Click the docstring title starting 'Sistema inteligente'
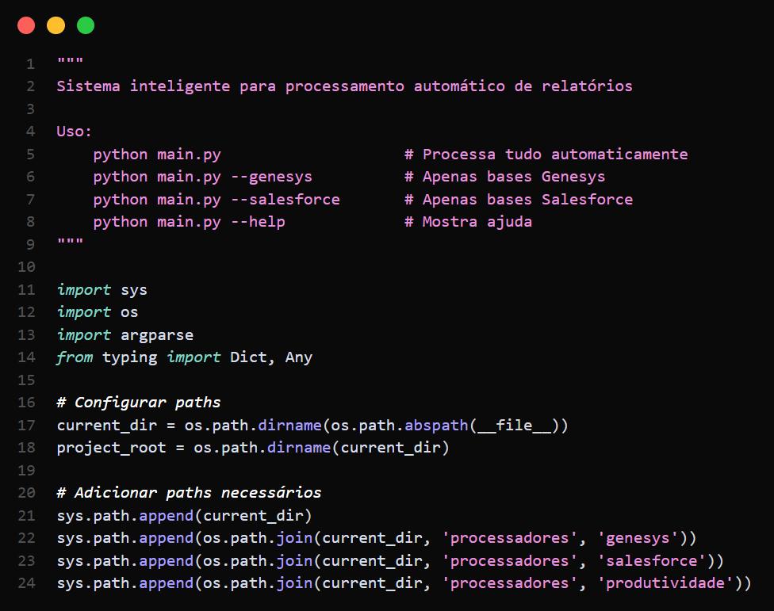 (344, 86)
